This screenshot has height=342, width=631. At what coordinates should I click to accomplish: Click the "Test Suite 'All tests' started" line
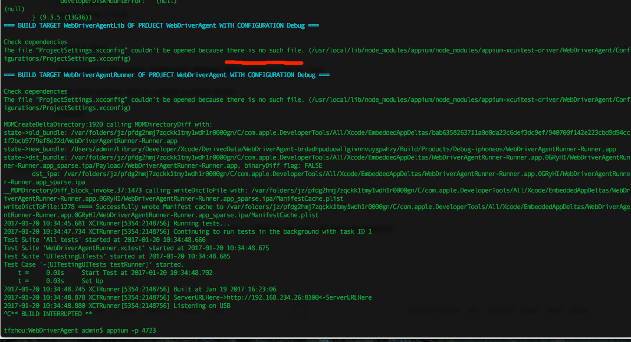104,240
